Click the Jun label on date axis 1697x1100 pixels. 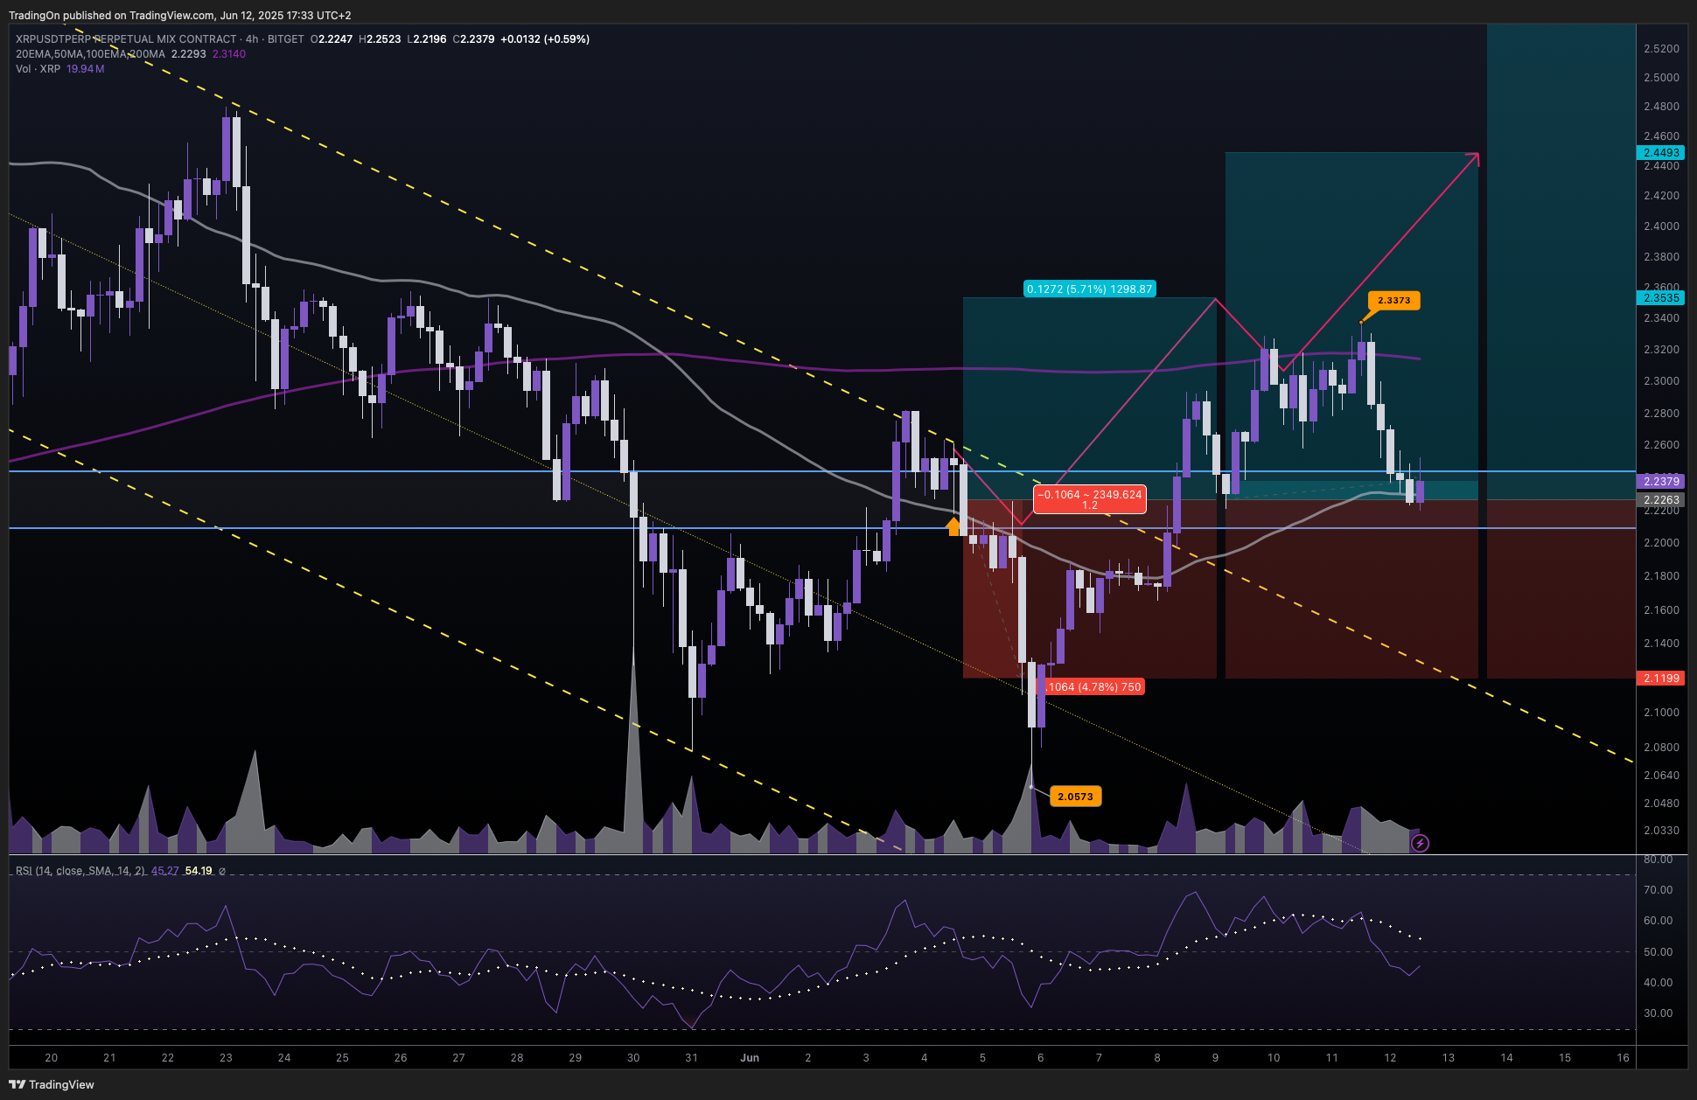coord(750,1058)
